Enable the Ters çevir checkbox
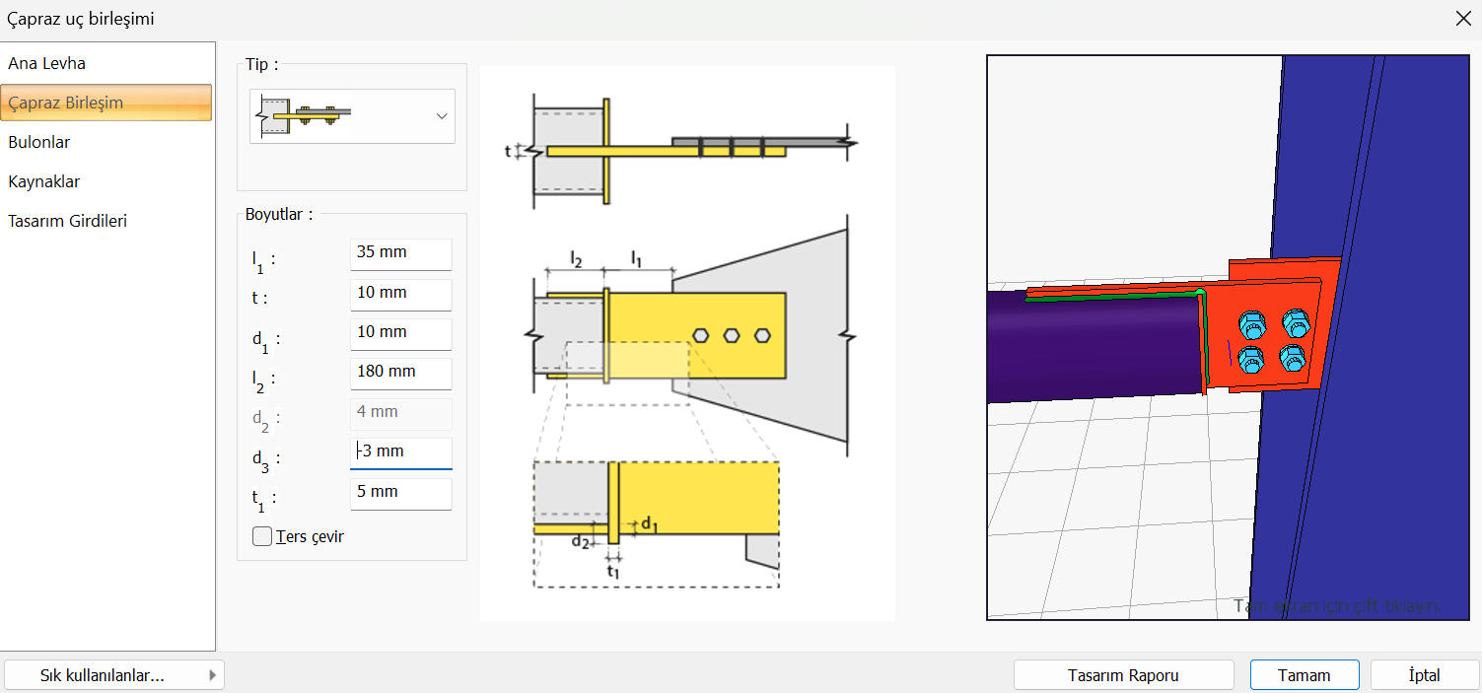The height and width of the screenshot is (693, 1482). point(262,536)
